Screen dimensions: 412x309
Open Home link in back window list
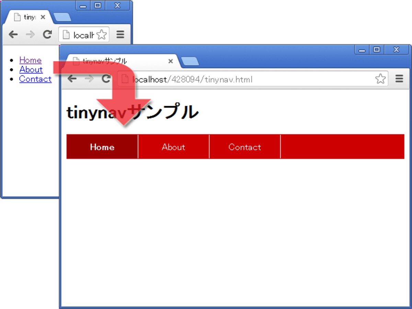pyautogui.click(x=30, y=60)
